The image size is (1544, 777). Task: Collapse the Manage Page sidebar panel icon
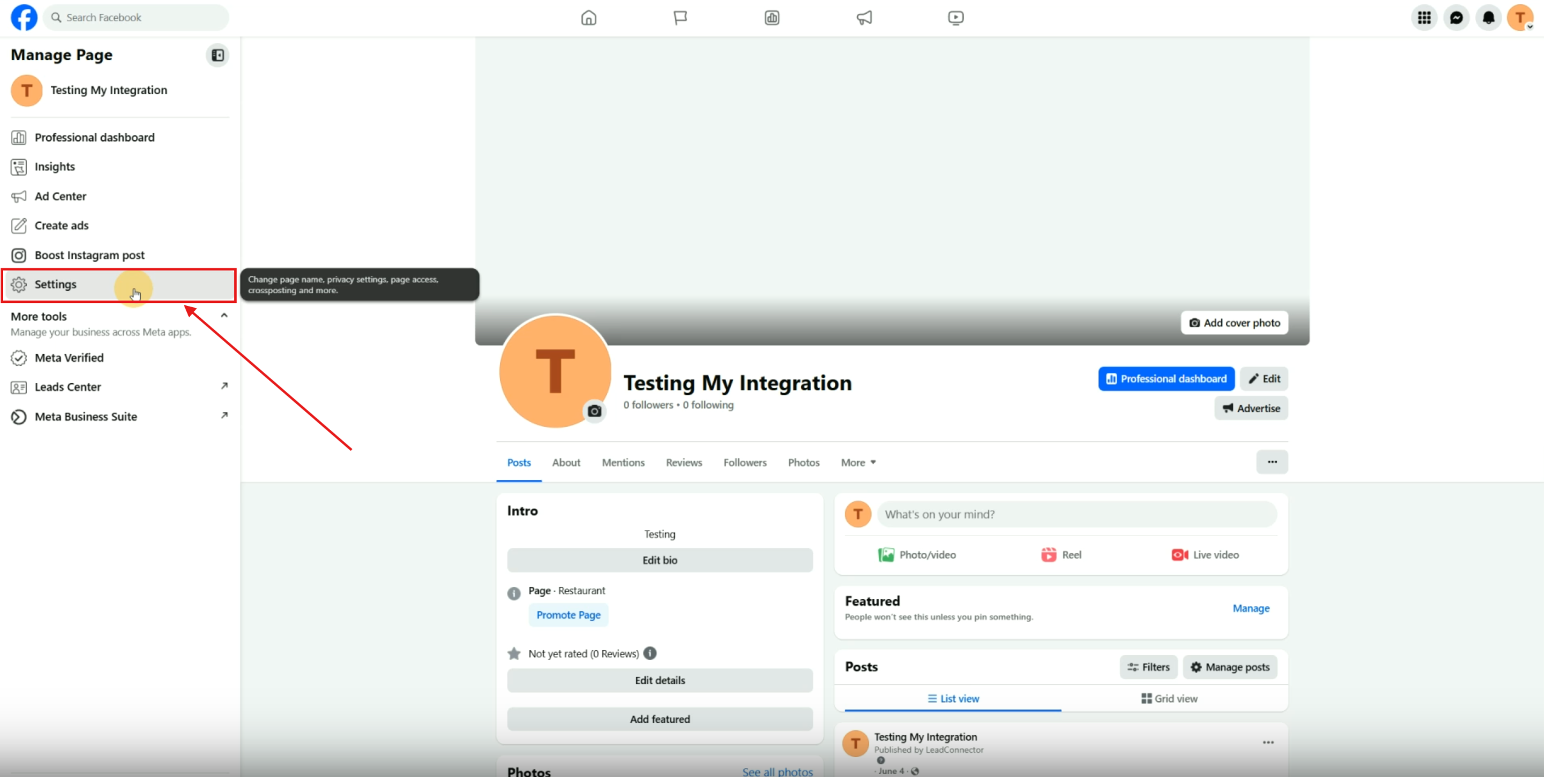(217, 55)
